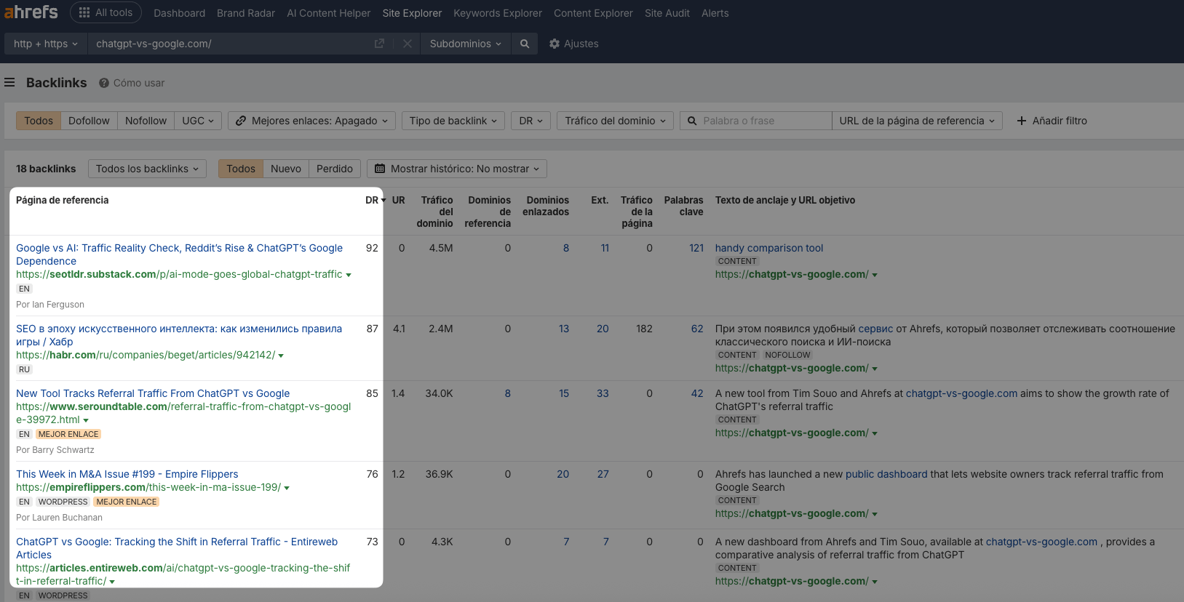Open URL in new tab icon
Screen dimensions: 1184x602
point(379,44)
